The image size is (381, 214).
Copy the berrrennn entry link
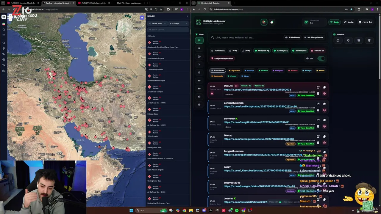[324, 120]
